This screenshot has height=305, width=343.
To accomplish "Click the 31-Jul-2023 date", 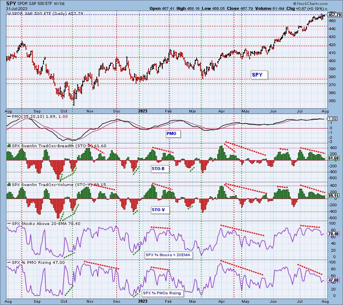I will (17, 8).
